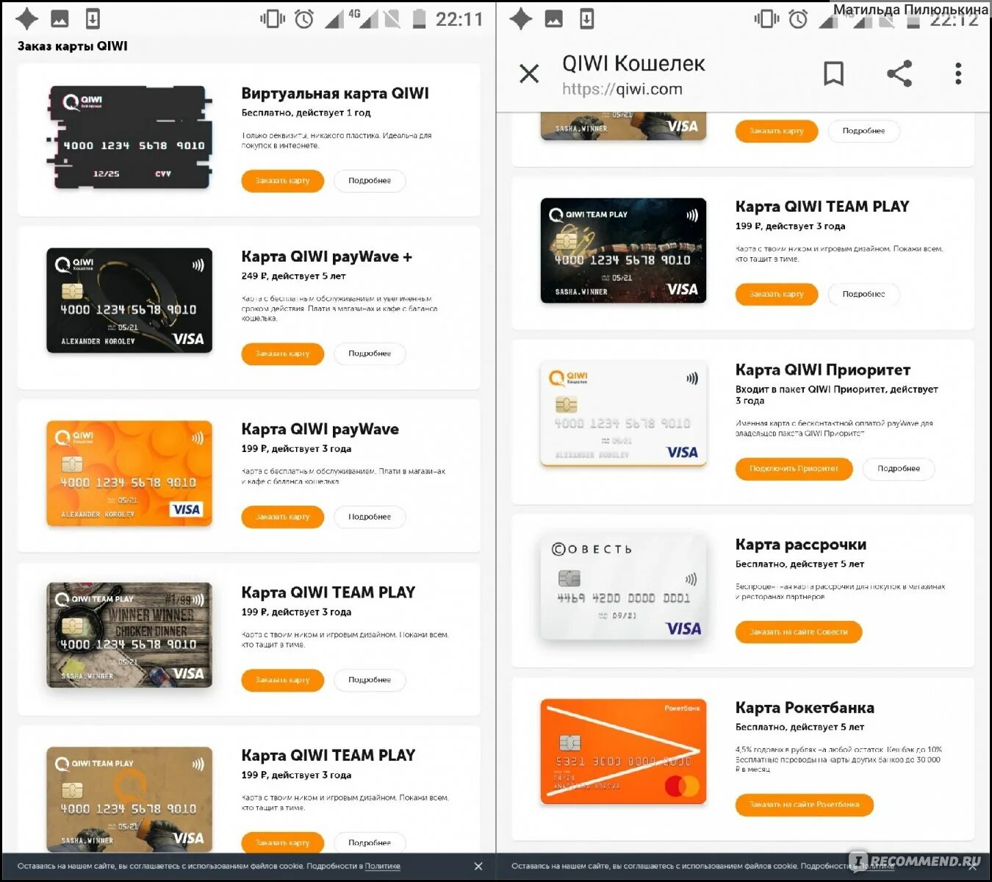Screen dimensions: 992x882
Task: Tap the 22:11 clock in left status bar
Action: [459, 19]
